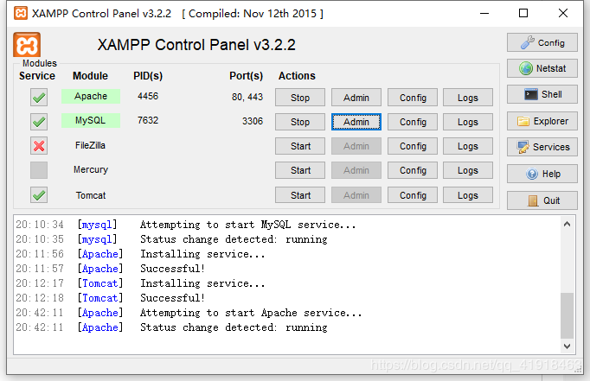Select the MySQL module label
The image size is (590, 381).
(91, 120)
